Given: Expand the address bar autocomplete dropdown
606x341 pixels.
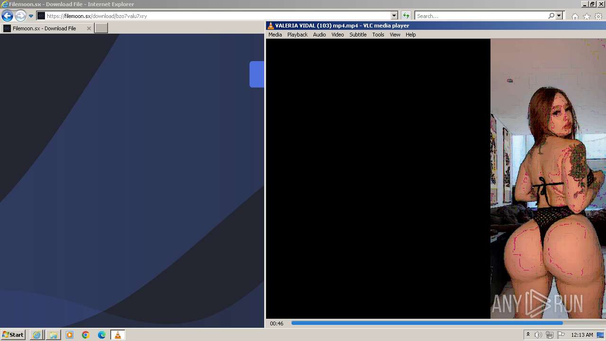Looking at the screenshot, I should 394,16.
